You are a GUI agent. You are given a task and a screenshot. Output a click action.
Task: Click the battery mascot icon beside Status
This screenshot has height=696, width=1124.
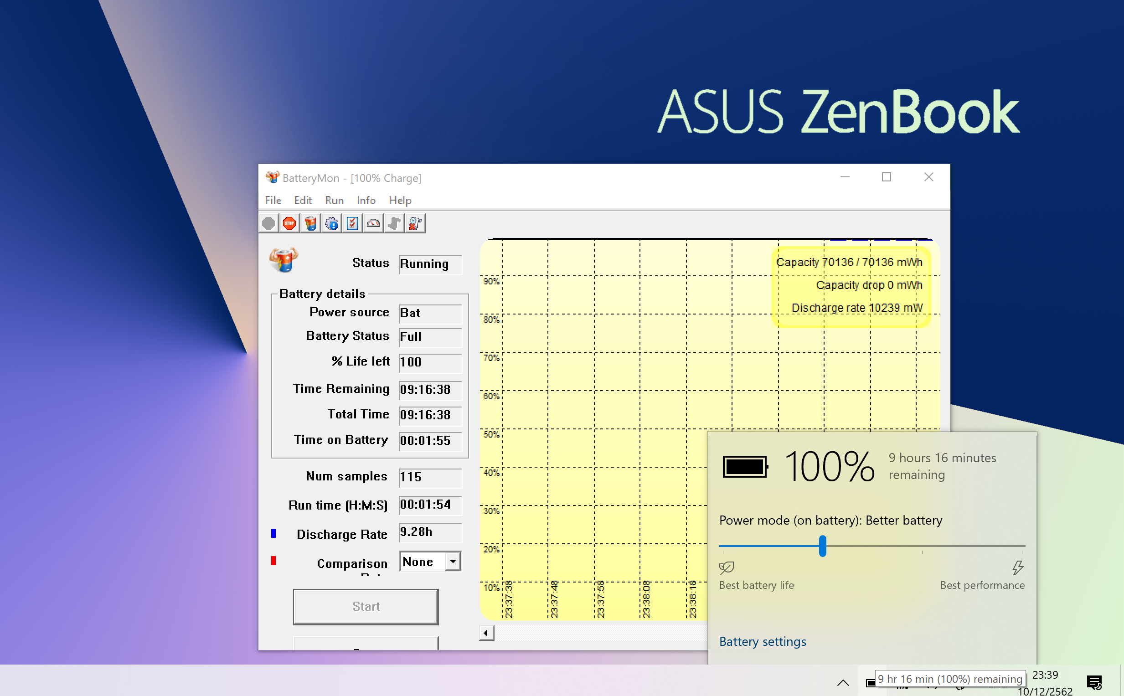[x=284, y=260]
